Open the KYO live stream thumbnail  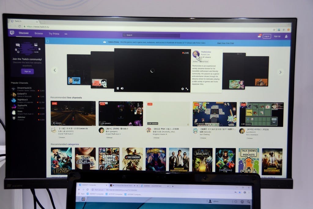[x=262, y=115]
